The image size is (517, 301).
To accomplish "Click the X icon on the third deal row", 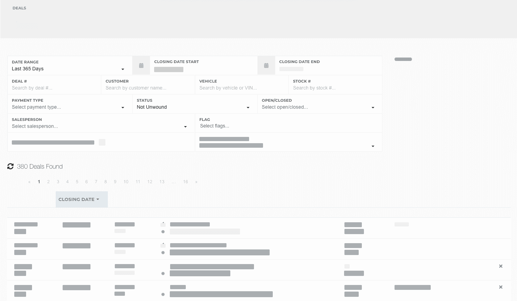I will [x=501, y=266].
